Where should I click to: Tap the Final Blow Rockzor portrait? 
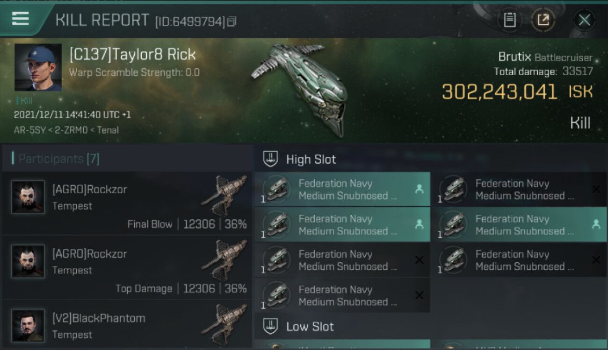28,197
